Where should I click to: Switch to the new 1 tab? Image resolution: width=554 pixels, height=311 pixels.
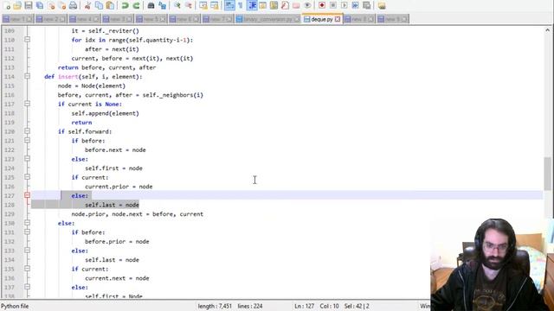(17, 19)
